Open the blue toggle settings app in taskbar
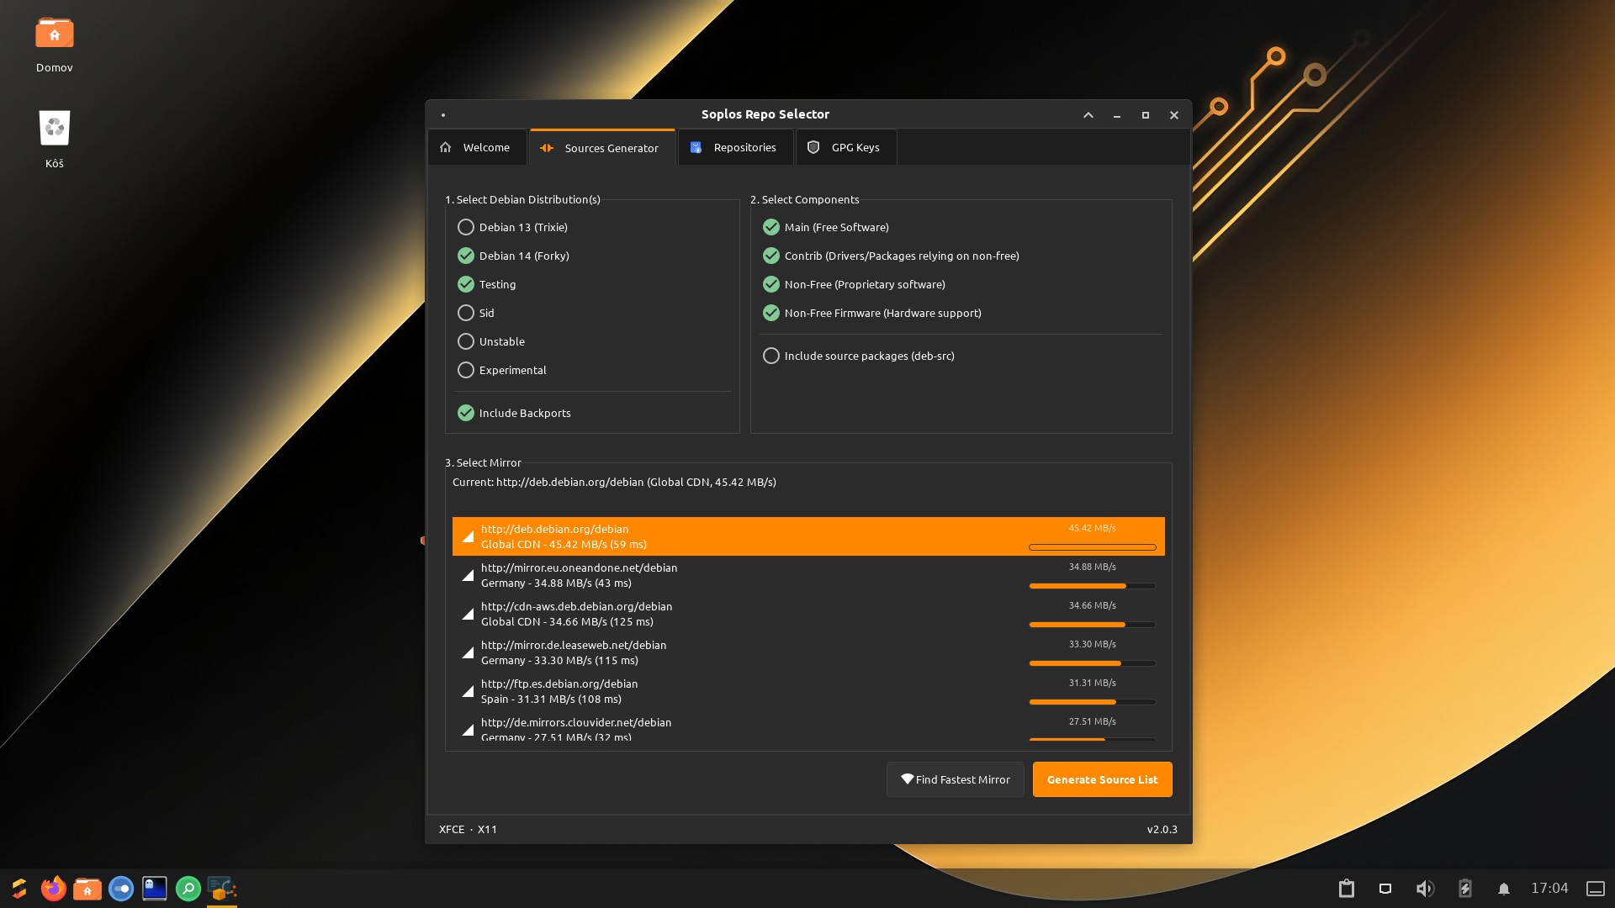Image resolution: width=1615 pixels, height=908 pixels. [121, 889]
